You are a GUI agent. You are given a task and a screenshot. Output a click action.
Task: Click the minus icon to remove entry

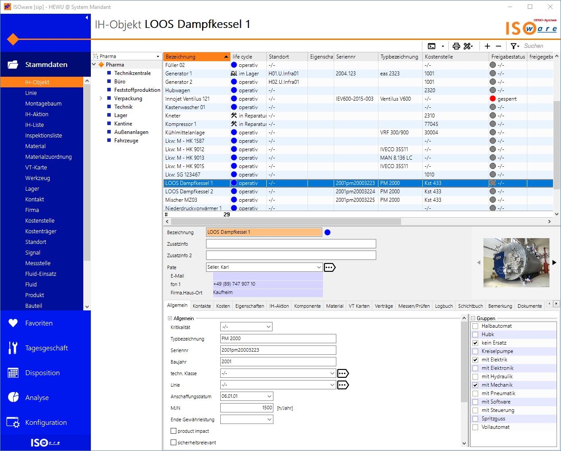tap(499, 46)
